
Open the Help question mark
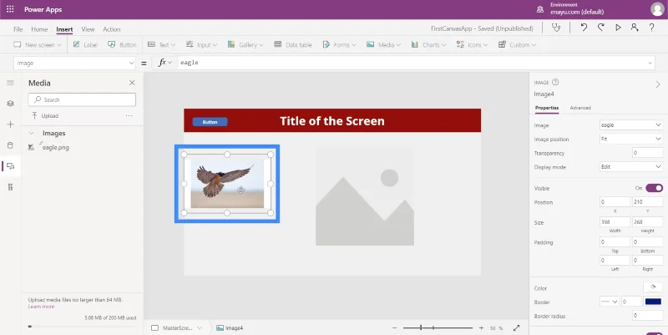click(x=652, y=28)
